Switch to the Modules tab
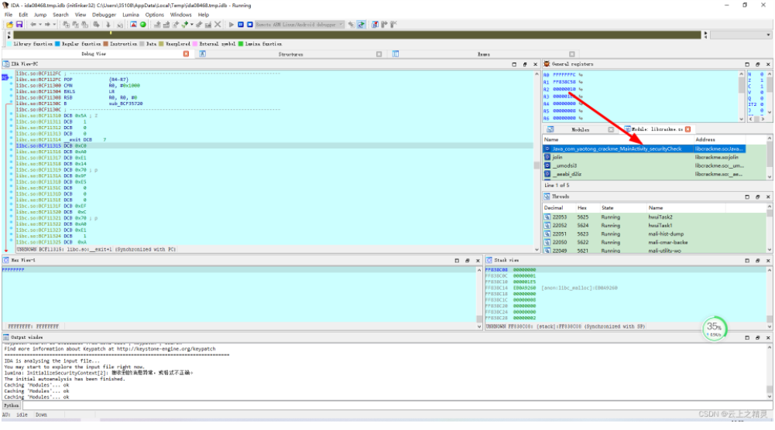Viewport: 775px width, 430px height. (x=580, y=129)
